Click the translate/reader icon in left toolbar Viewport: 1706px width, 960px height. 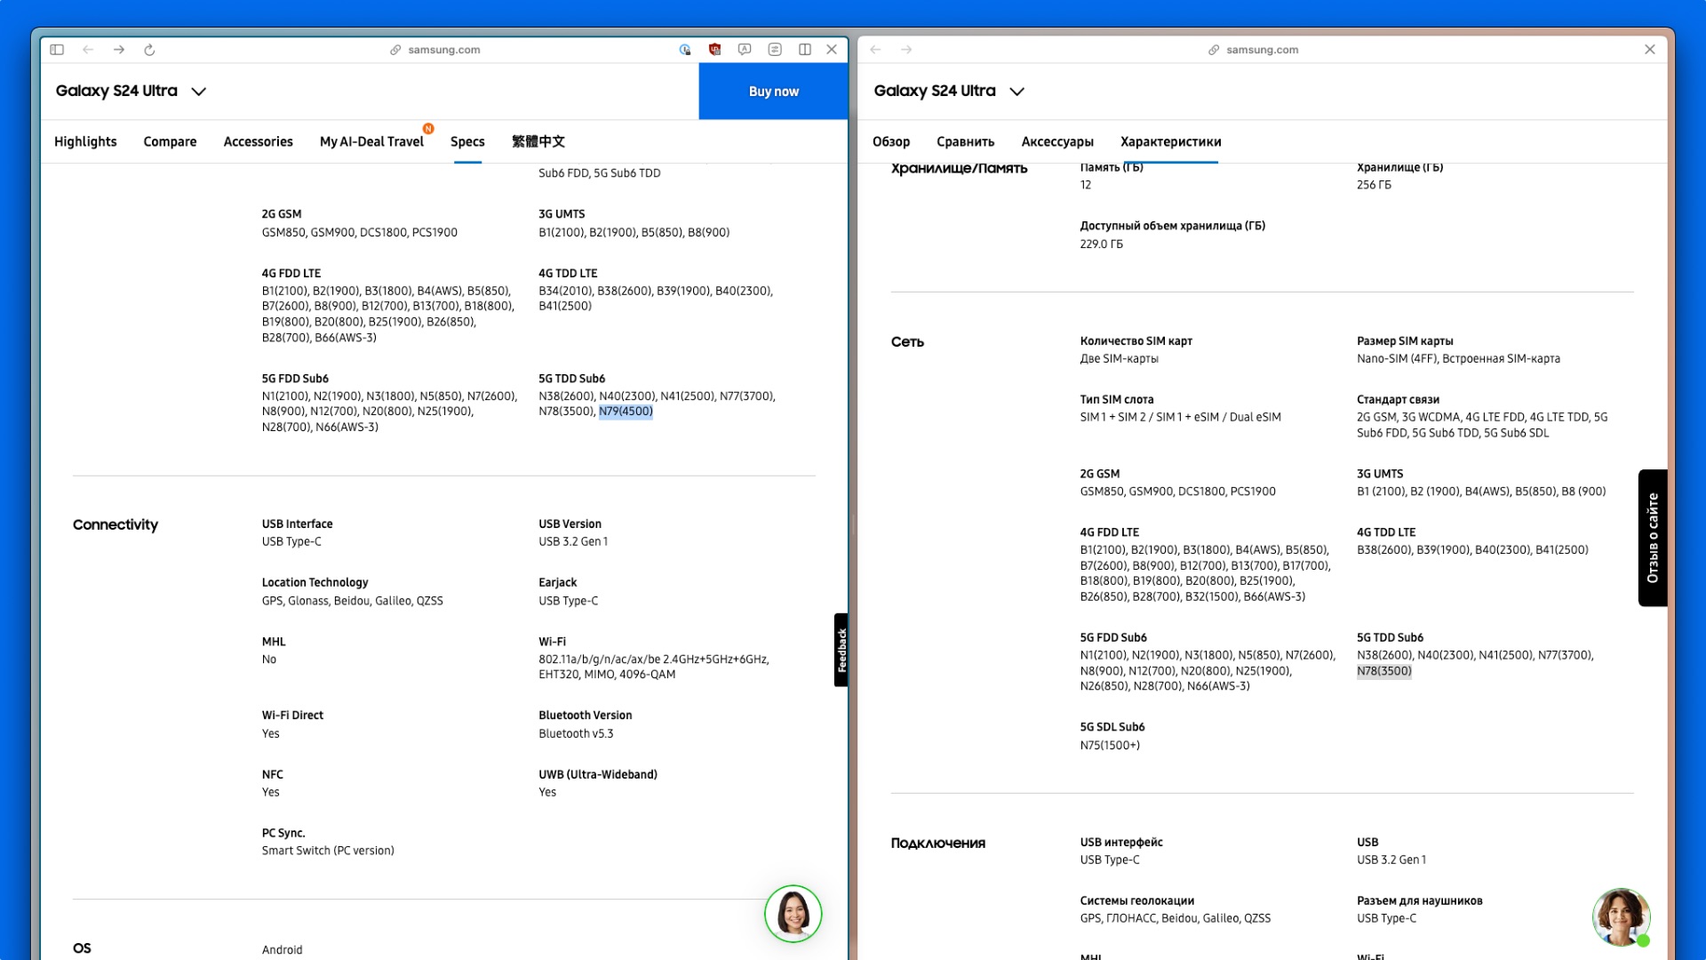pos(745,50)
